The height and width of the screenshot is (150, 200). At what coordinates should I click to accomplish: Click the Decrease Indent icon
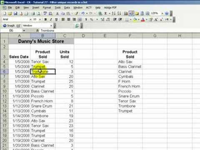coord(115,20)
